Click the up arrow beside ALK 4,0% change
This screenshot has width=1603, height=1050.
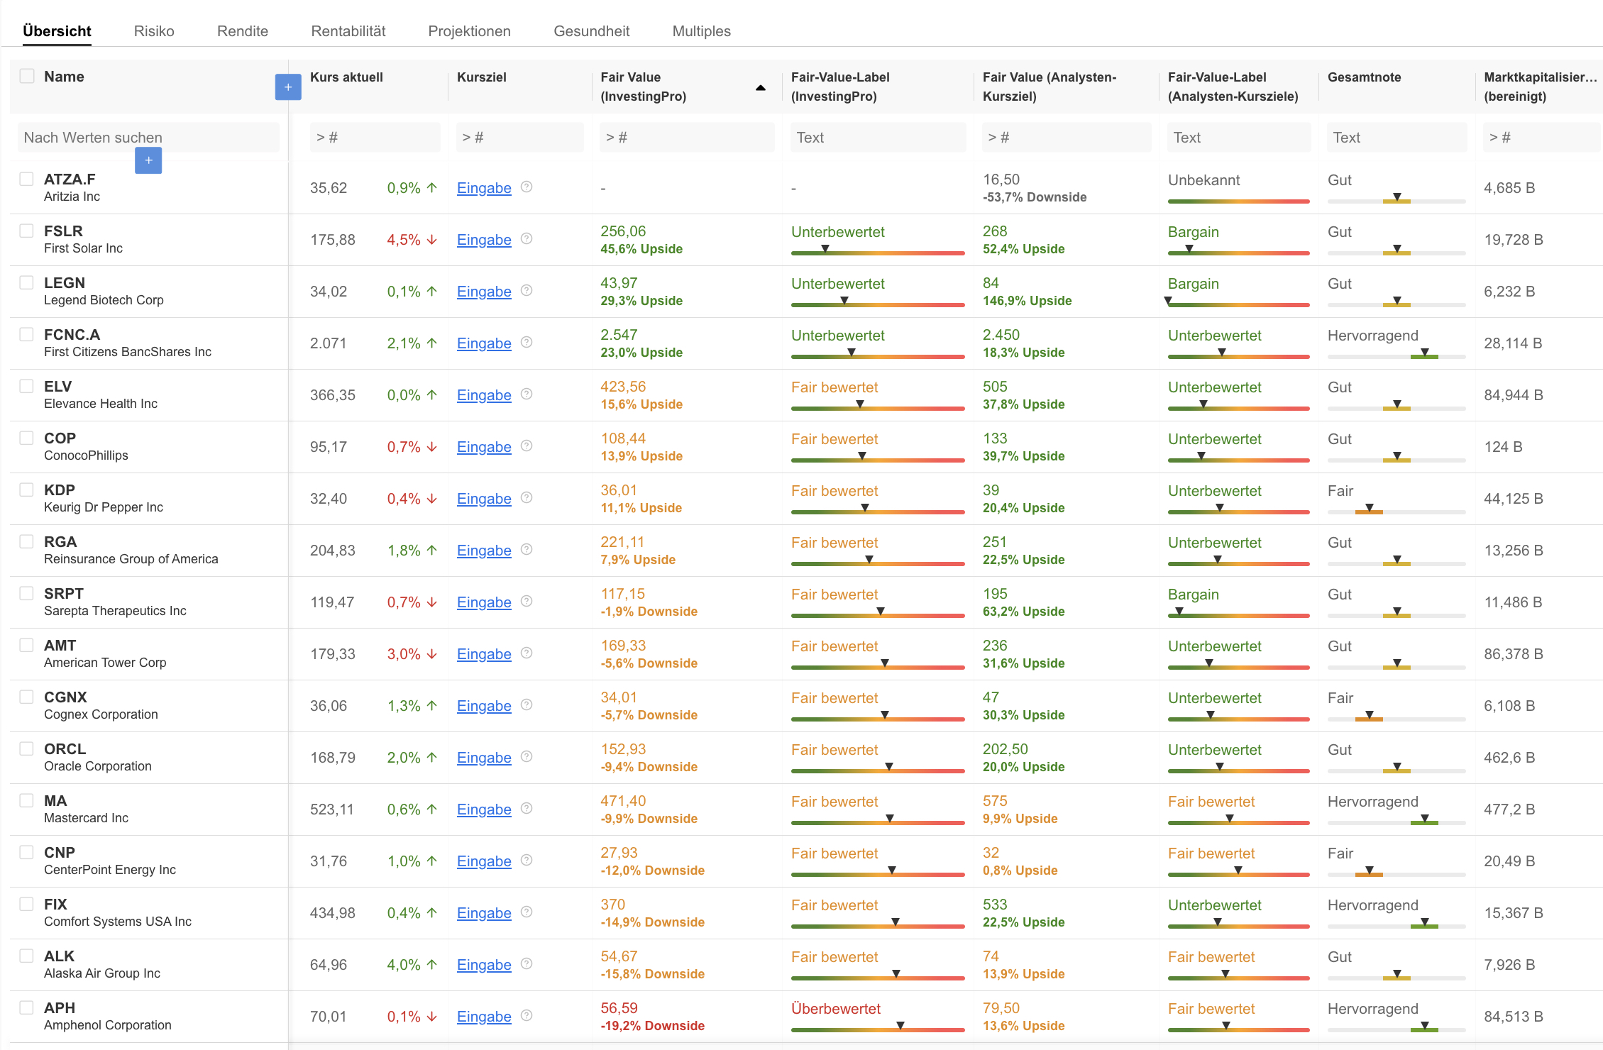432,965
